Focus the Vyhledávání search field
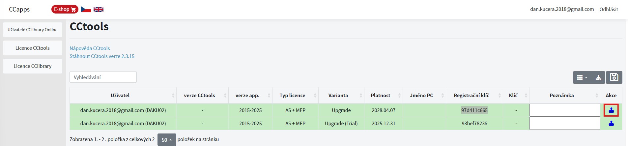This screenshot has height=146, width=628. 103,77
